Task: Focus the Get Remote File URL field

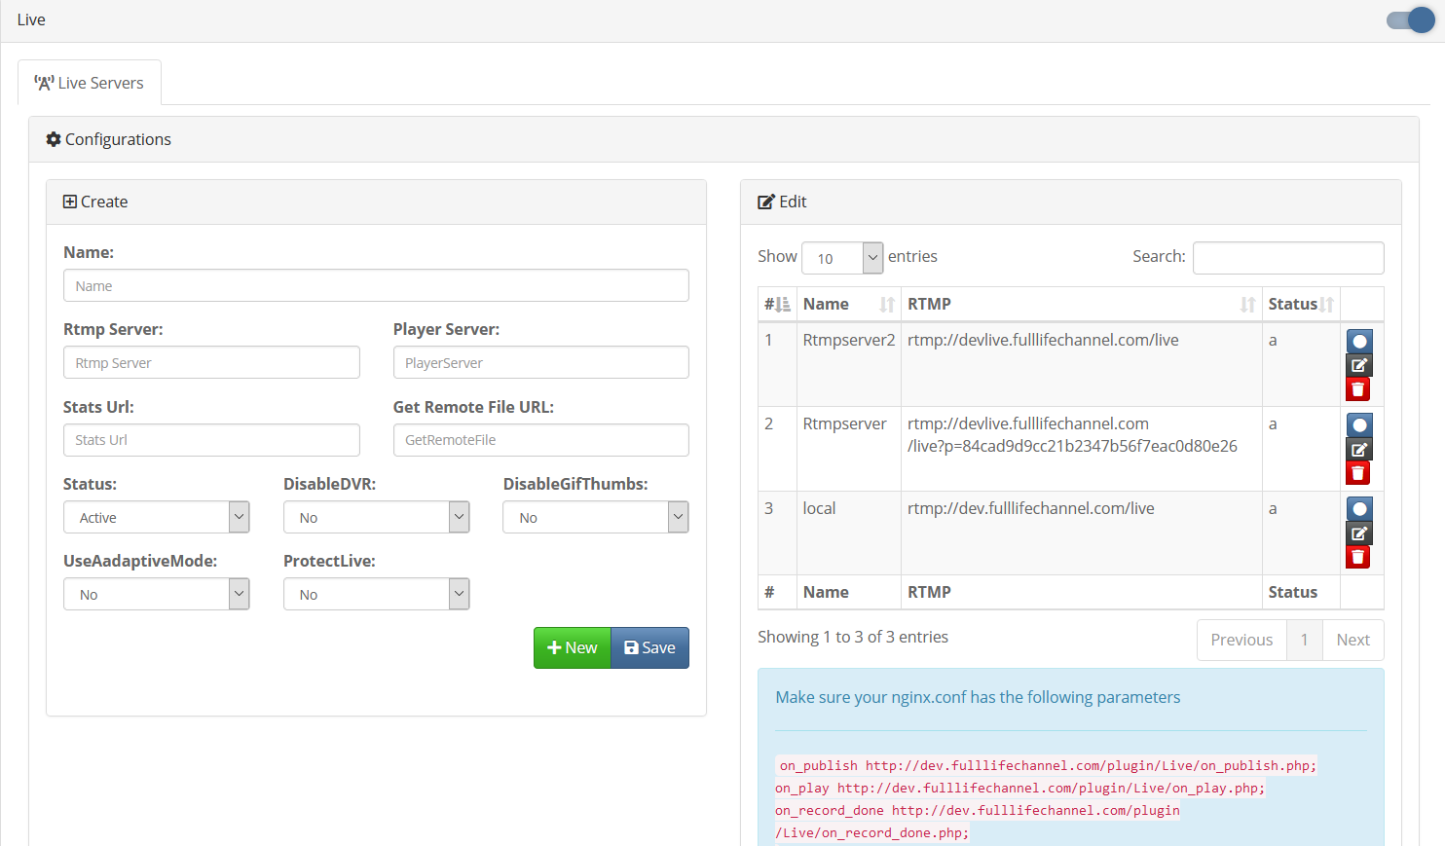Action: (540, 440)
